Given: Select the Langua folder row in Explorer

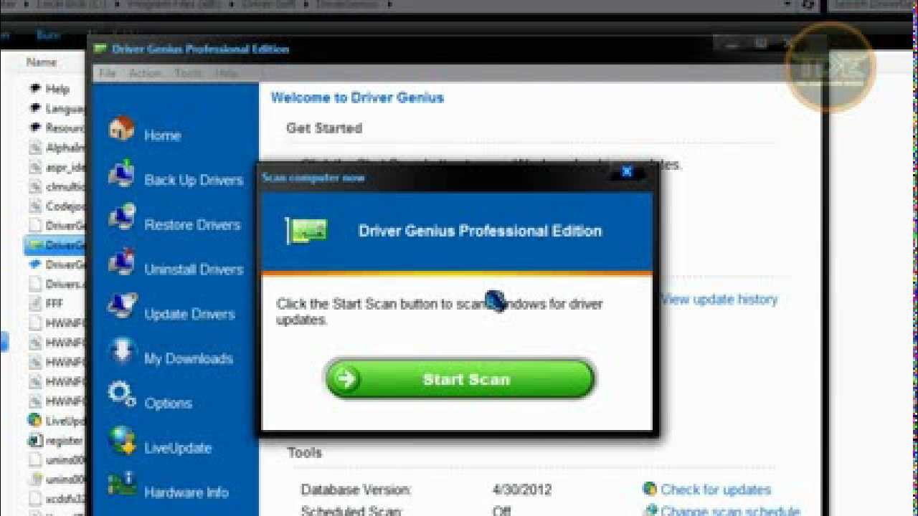Looking at the screenshot, I should point(56,108).
